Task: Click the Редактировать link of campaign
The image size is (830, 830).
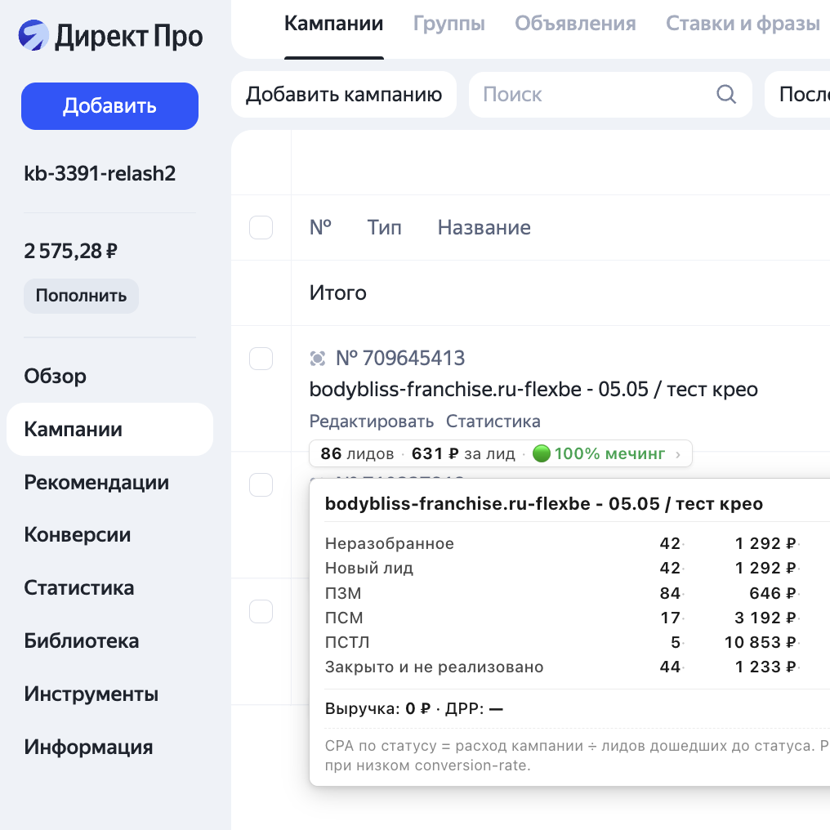Action: coord(371,422)
